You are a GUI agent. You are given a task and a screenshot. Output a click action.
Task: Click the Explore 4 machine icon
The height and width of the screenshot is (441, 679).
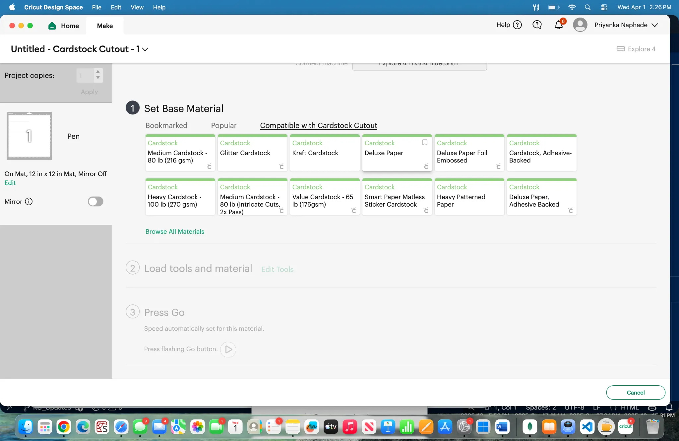point(621,49)
